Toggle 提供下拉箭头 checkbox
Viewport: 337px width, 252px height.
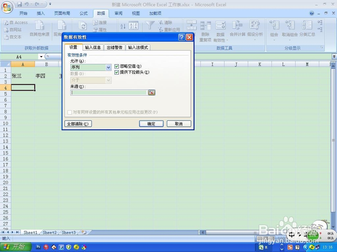tap(117, 72)
